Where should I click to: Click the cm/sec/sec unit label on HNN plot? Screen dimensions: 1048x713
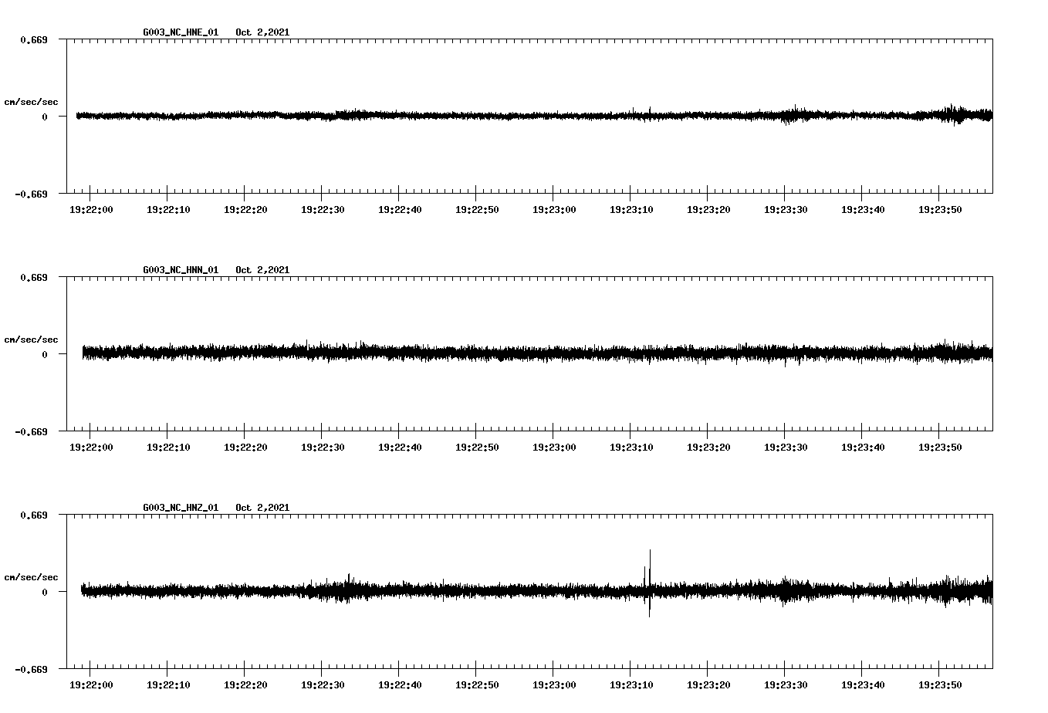point(32,340)
